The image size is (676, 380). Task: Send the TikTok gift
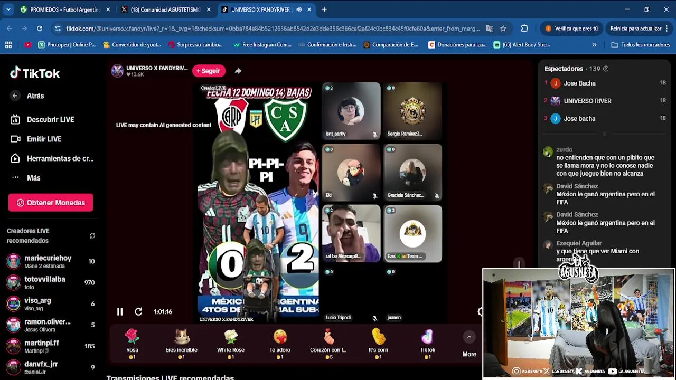pos(427,344)
